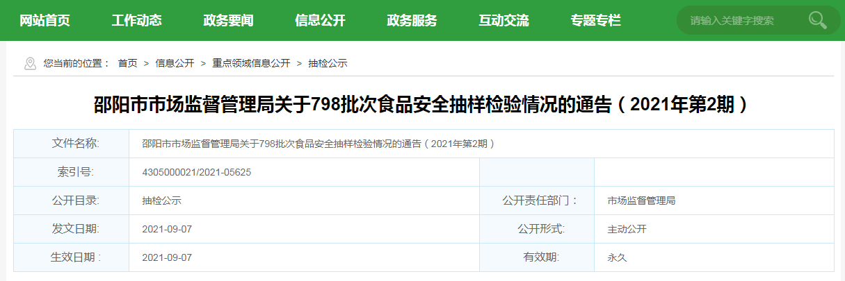The width and height of the screenshot is (845, 281).
Task: Open 政务要闻 navigation item
Action: (x=229, y=20)
